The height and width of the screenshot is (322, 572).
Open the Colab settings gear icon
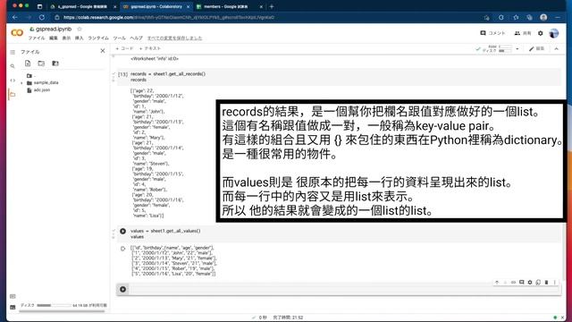(x=540, y=33)
